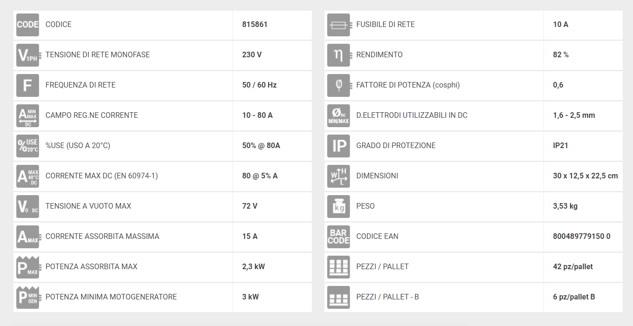Click the P MAX absorbed power icon
633x326 pixels.
point(28,267)
